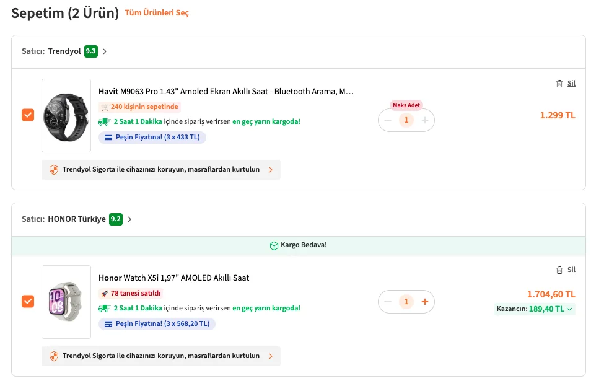Image resolution: width=591 pixels, height=386 pixels.
Task: Click trash icon for Honor Watch X5i
Action: (x=559, y=270)
